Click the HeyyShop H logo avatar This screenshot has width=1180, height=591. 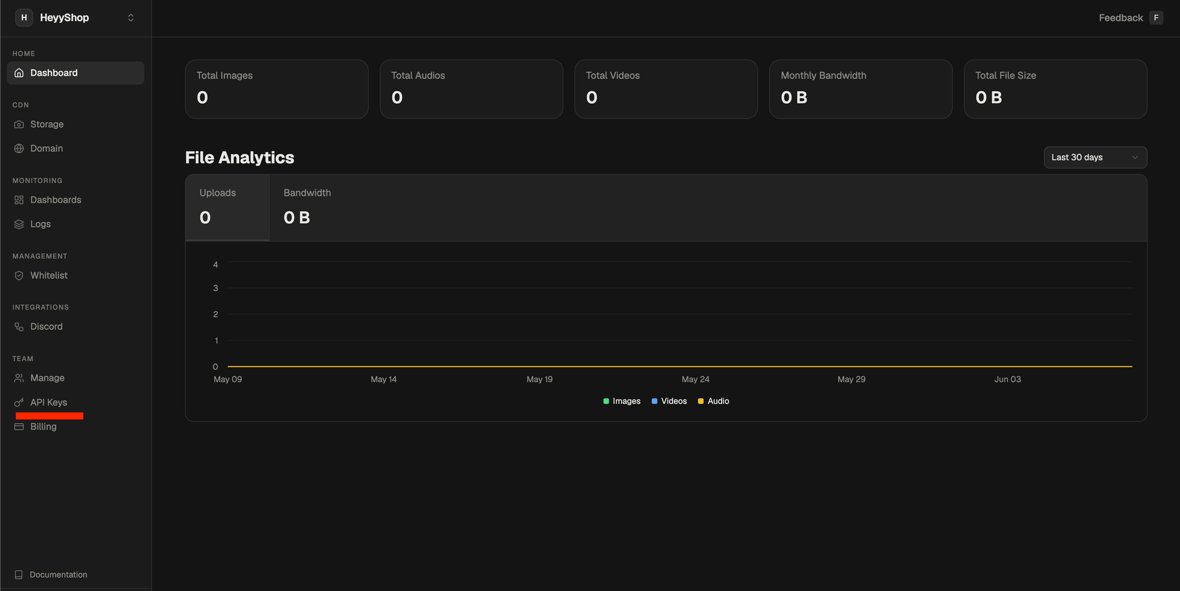pos(24,18)
